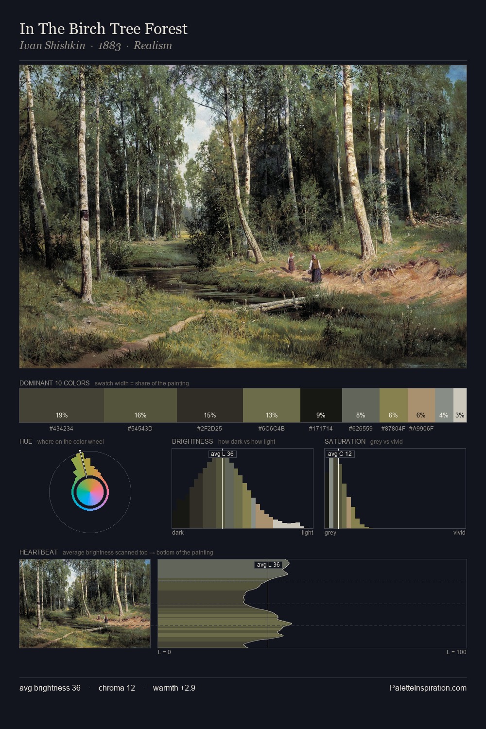The height and width of the screenshot is (729, 486).
Task: Choose the 13% green-olive swatch
Action: (272, 405)
